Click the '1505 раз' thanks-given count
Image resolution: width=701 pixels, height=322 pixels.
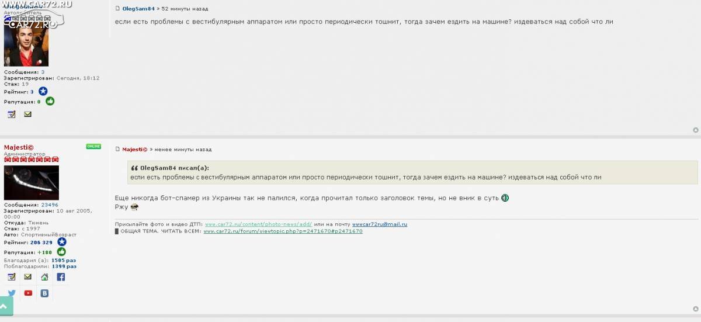[64, 260]
